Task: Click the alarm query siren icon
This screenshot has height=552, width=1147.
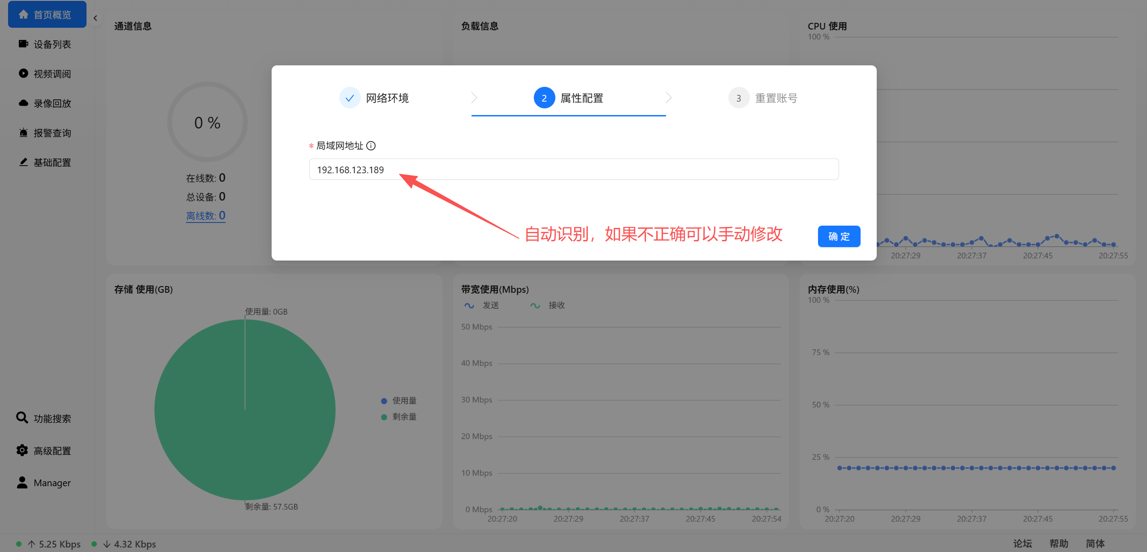Action: point(23,133)
